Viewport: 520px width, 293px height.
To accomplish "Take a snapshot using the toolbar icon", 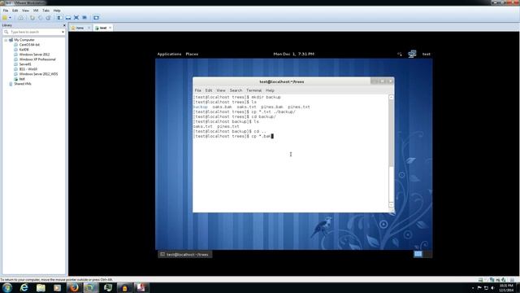I will click(32, 18).
